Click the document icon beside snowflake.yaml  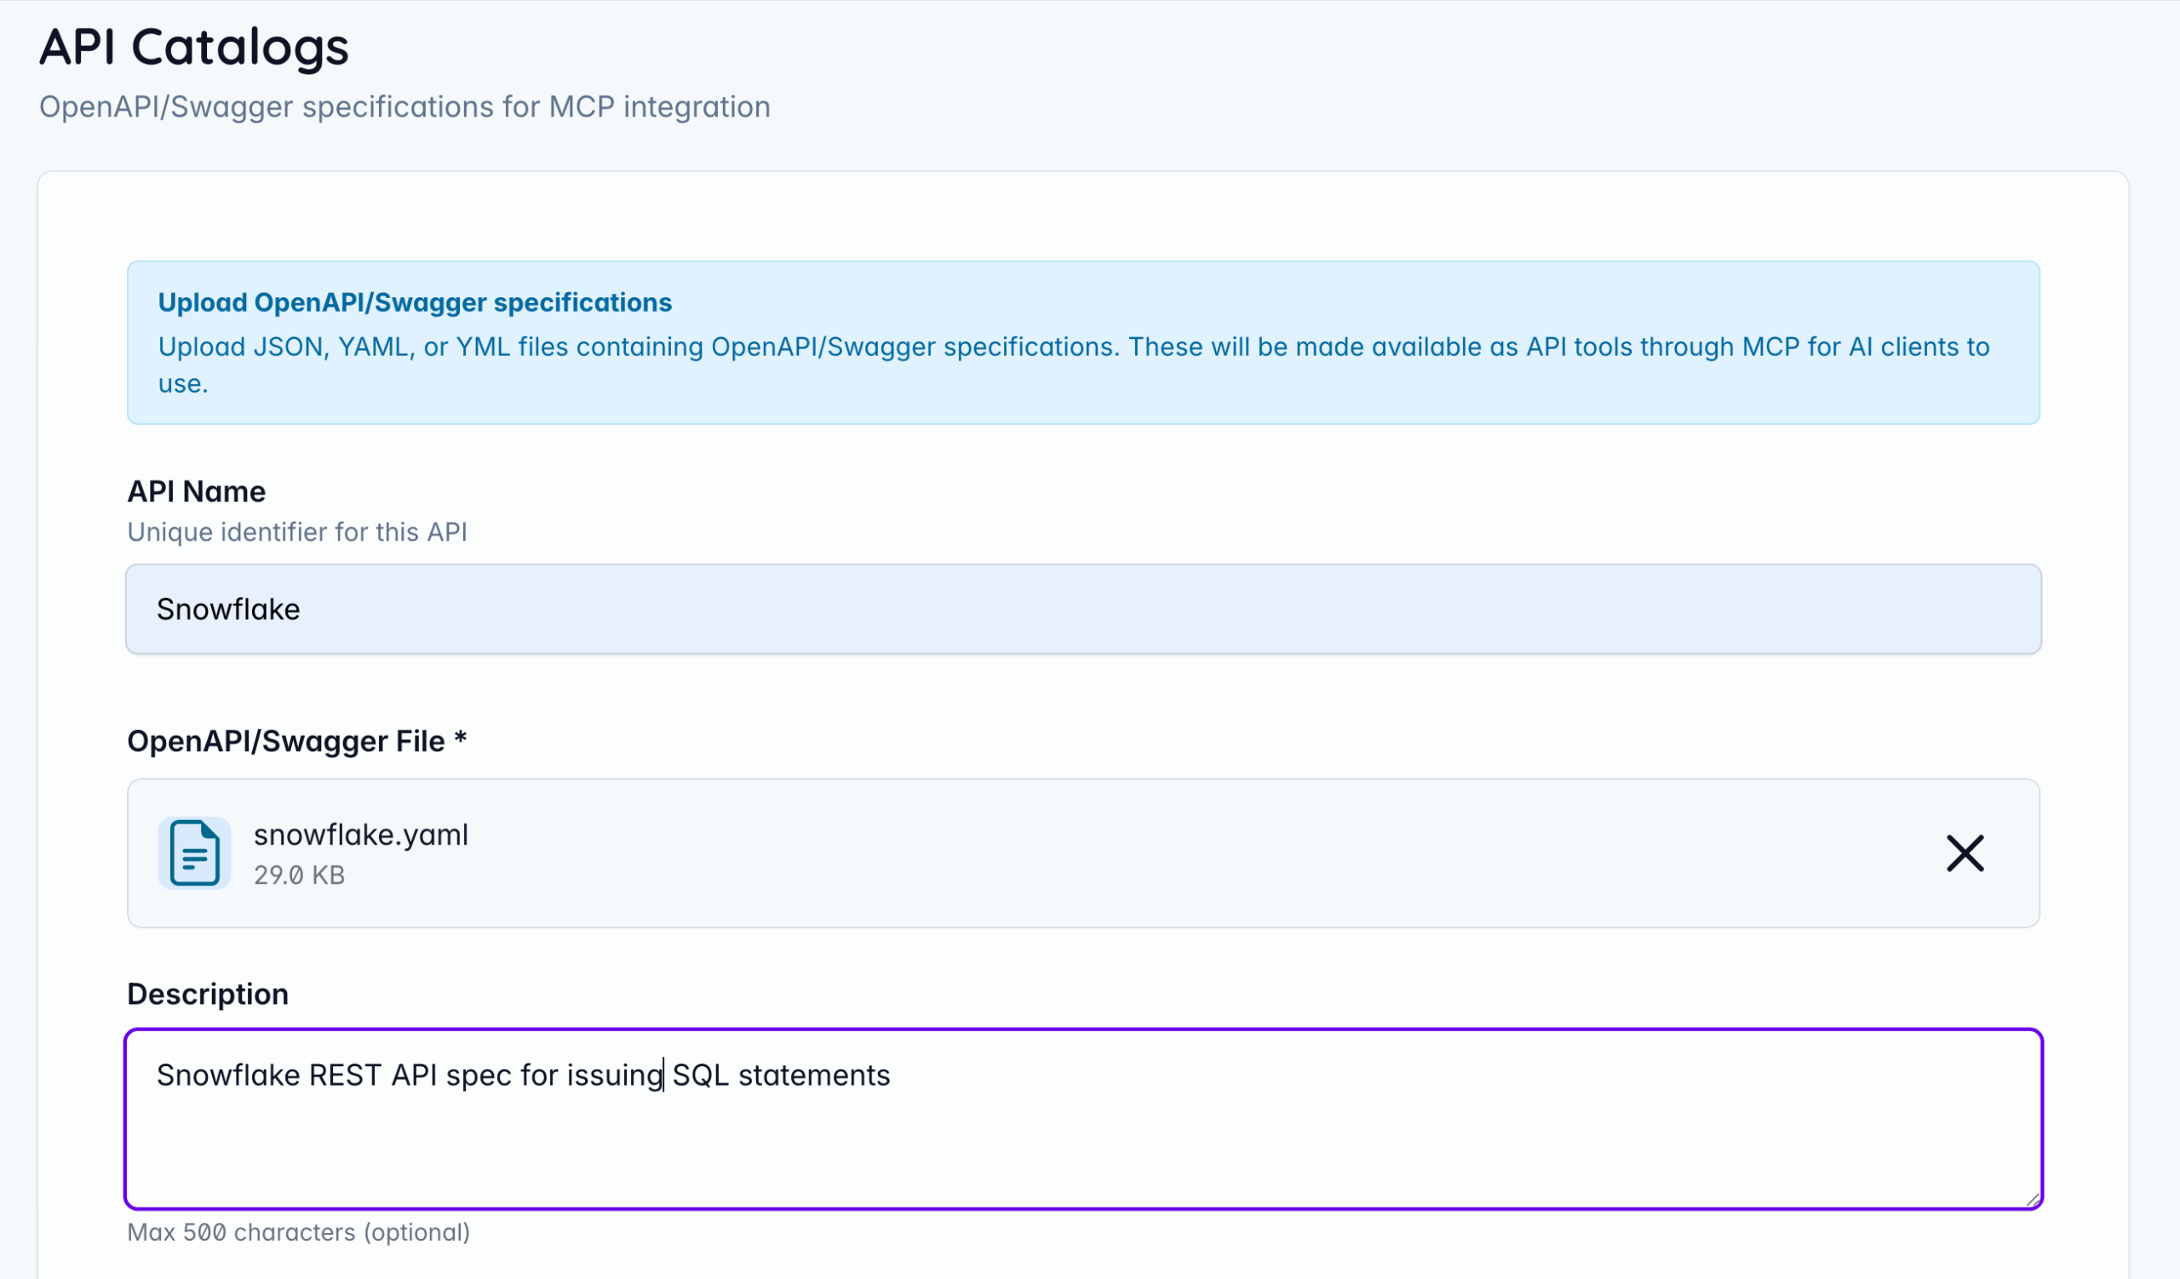pyautogui.click(x=195, y=853)
